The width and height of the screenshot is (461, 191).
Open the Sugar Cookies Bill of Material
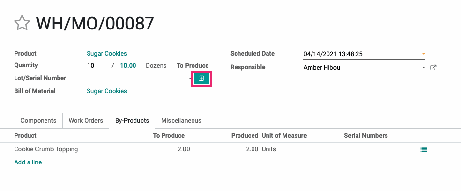tap(107, 91)
